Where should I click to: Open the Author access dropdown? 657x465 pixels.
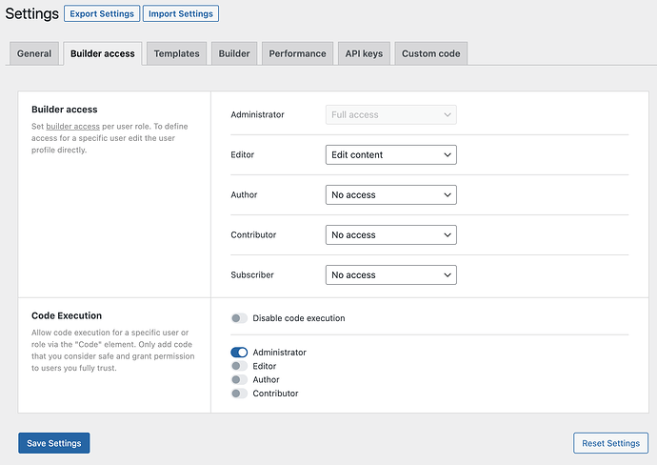tap(390, 194)
